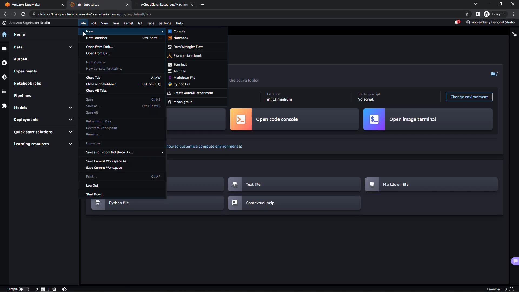Screen dimensions: 519x292
Task: Select Data Wrangler Flow menu entry
Action: coord(188,47)
